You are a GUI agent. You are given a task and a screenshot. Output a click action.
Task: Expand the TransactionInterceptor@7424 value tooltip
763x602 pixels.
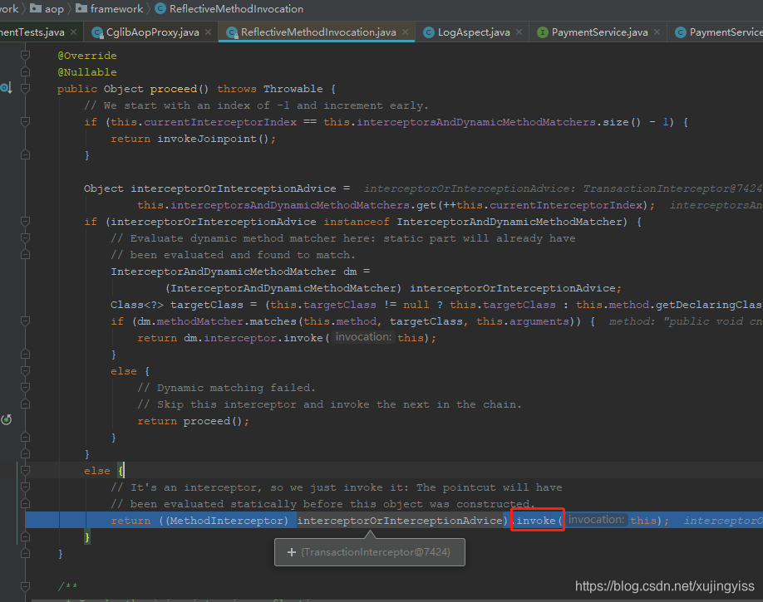(x=289, y=551)
